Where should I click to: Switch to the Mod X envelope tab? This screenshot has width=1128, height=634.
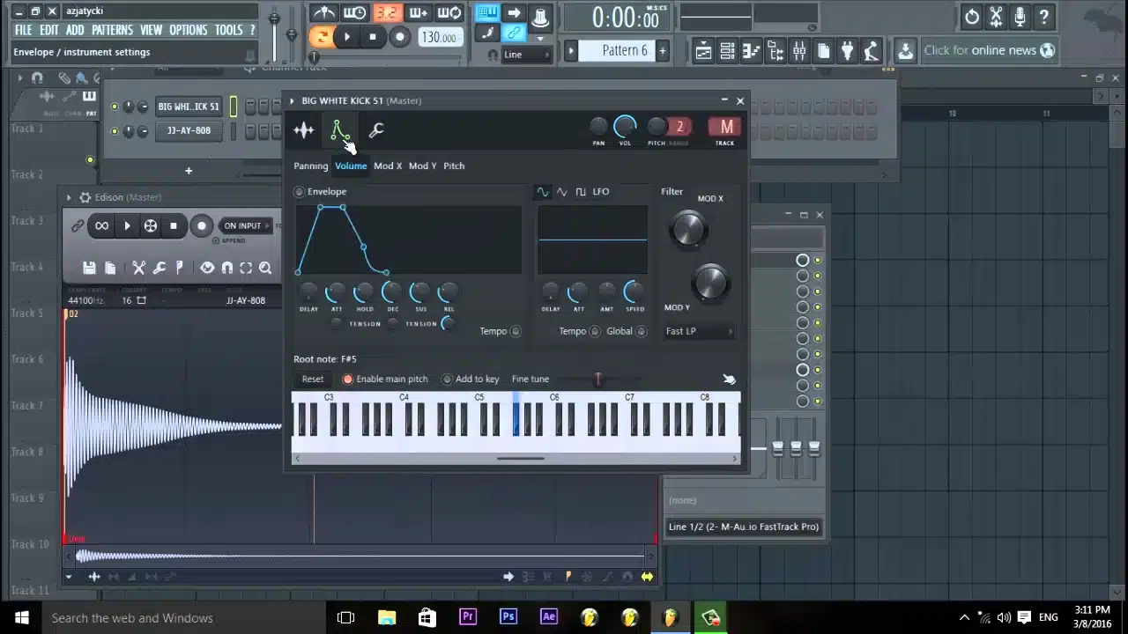pos(388,166)
